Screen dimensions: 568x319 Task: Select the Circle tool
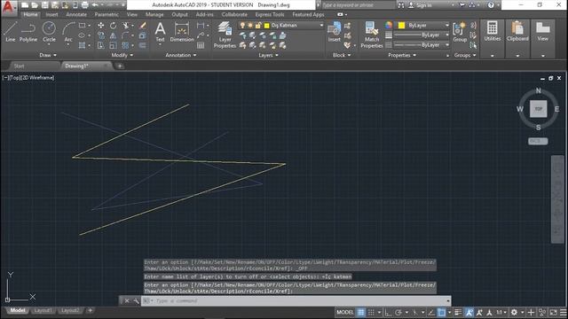click(49, 32)
